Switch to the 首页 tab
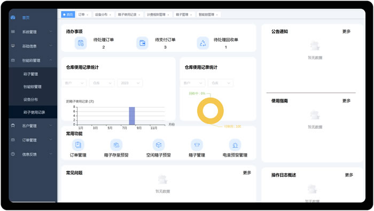Viewport: 374px width, 211px height. 68,14
